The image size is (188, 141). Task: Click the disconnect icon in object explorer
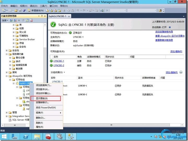15,20
